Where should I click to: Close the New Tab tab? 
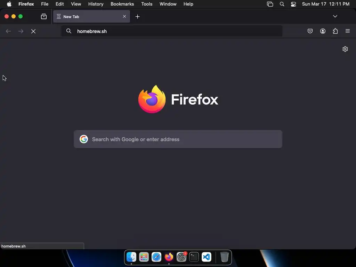(124, 16)
